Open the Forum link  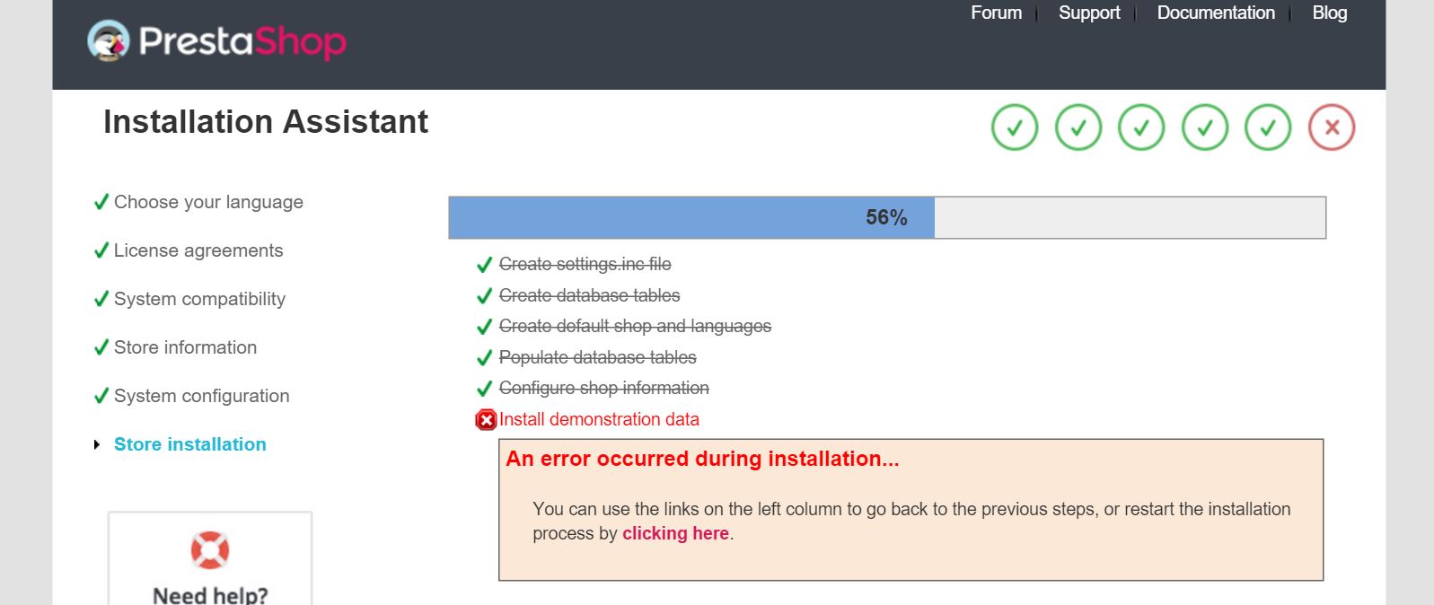[996, 13]
